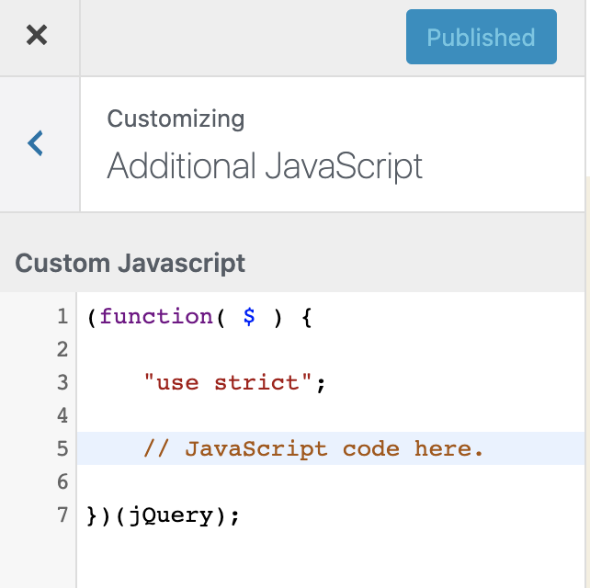Go back with the left chevron arrow
Image resolution: width=590 pixels, height=588 pixels.
36,142
